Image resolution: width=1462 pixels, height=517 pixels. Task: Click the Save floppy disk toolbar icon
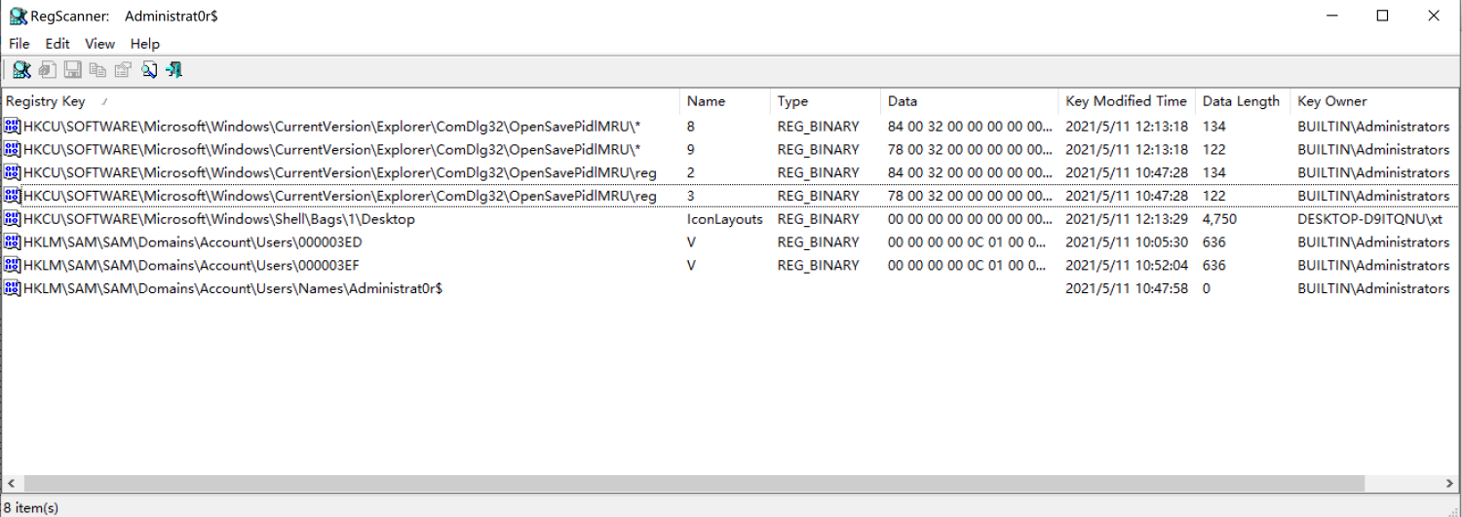[x=72, y=69]
